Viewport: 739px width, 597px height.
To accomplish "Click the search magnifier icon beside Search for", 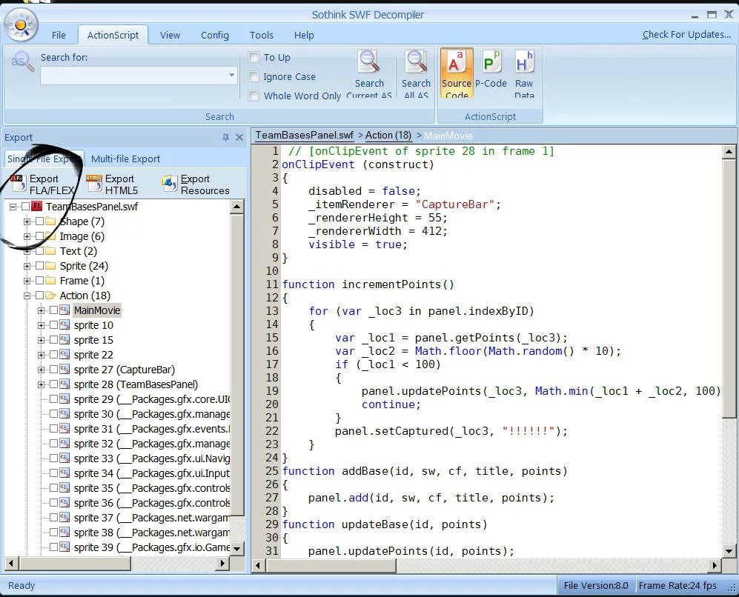I will tap(22, 61).
